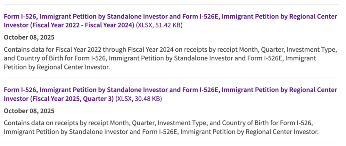The width and height of the screenshot is (346, 146).
Task: Click the "XLSX, 30.48 KB" file size label
Action: pyautogui.click(x=139, y=99)
